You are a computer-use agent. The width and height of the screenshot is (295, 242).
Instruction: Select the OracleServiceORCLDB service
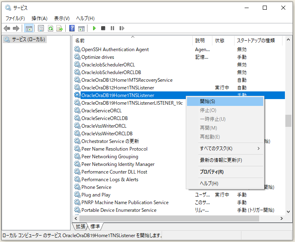104,118
